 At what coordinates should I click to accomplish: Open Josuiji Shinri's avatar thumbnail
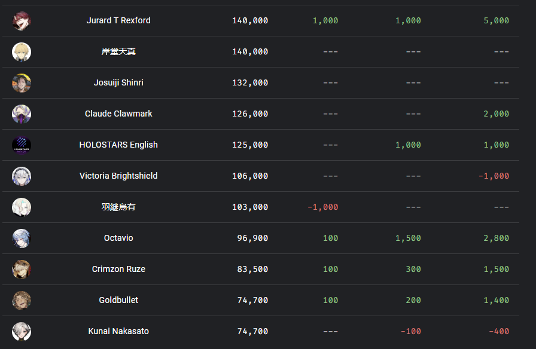(22, 83)
